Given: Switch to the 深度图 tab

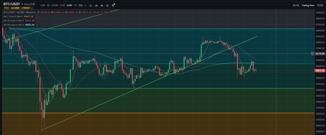Looking at the screenshot, I should point(320,5).
